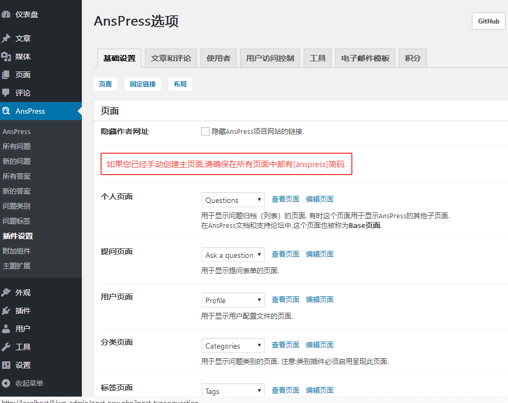Switch to the 文章和评论 tab
The image size is (508, 403).
[171, 58]
